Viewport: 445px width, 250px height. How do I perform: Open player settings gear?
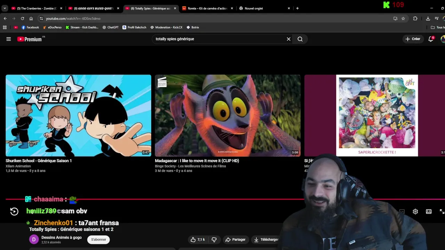tap(415, 211)
